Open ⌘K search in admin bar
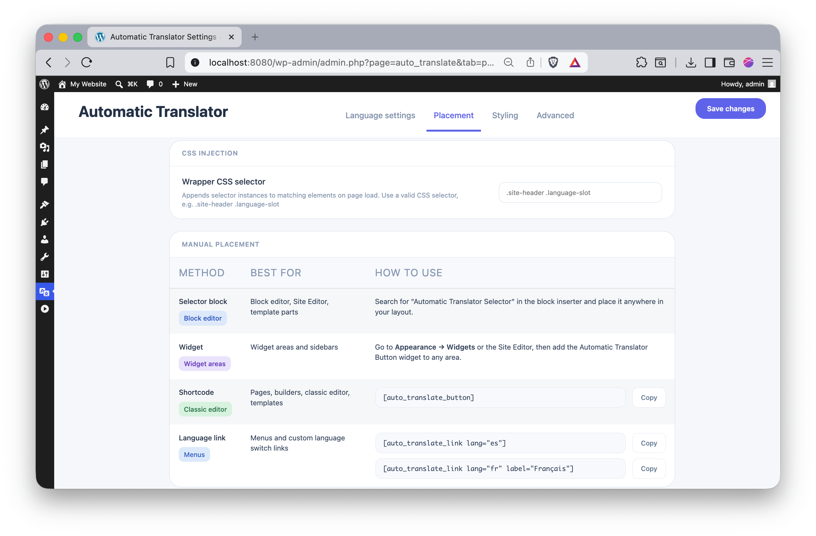Screen dimensions: 816x536 click(x=127, y=84)
